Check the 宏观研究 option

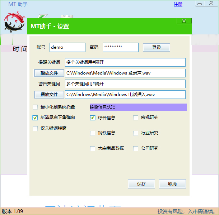[x=136, y=118]
